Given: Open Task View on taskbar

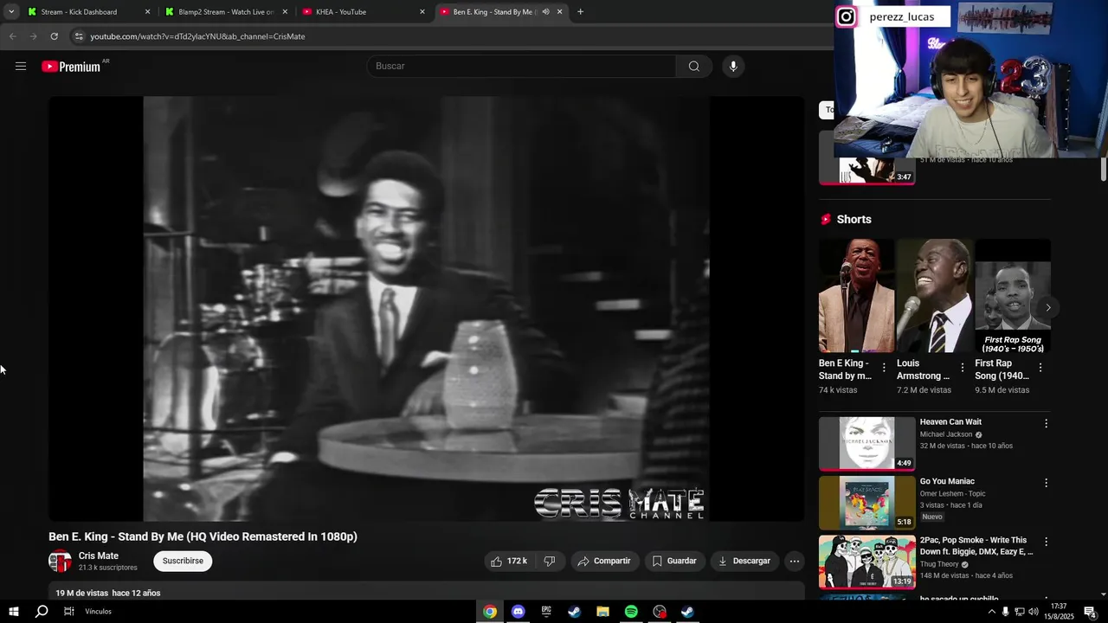Looking at the screenshot, I should coord(69,612).
